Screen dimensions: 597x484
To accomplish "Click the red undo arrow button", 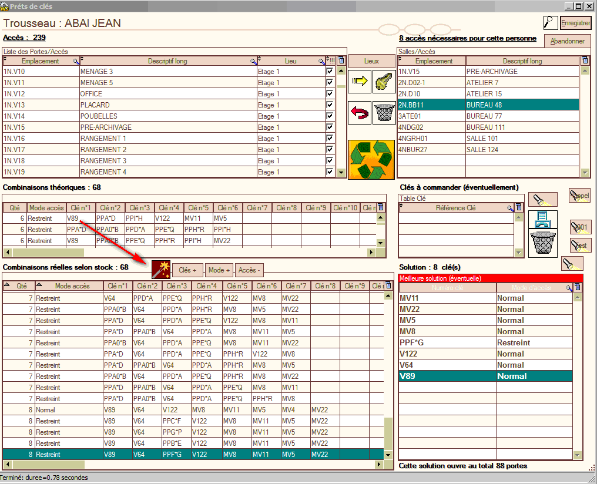I will [360, 113].
